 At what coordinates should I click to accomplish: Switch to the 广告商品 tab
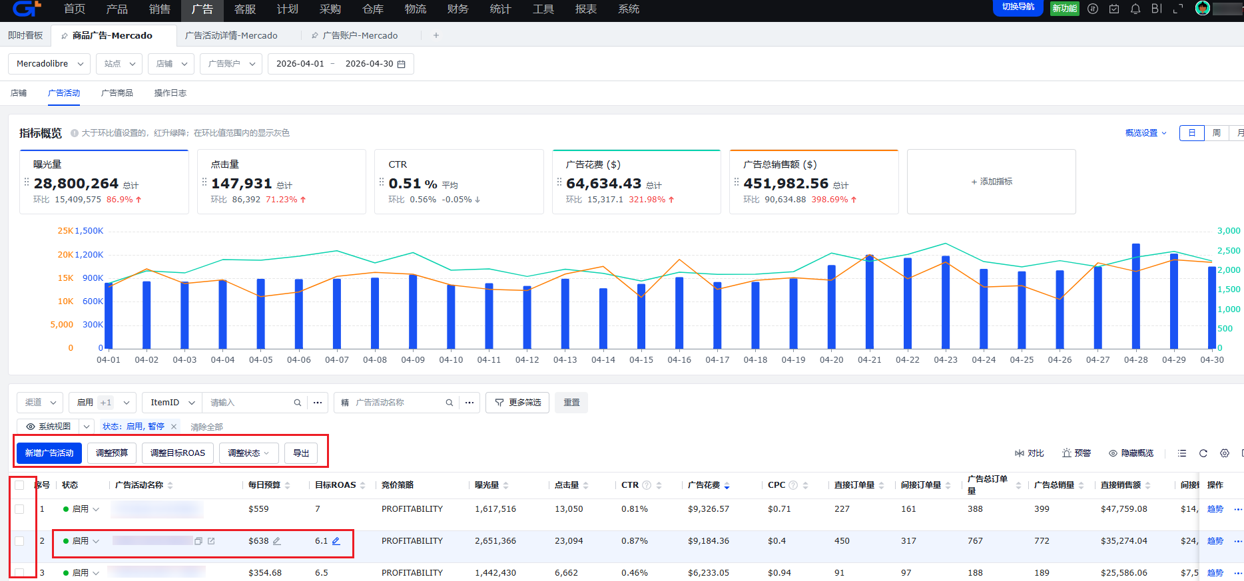point(117,93)
